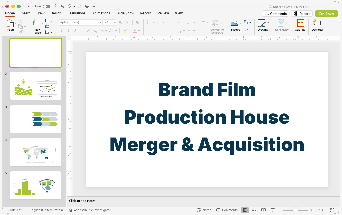The width and height of the screenshot is (342, 215).
Task: Expand the font color options arrow
Action: [139, 31]
